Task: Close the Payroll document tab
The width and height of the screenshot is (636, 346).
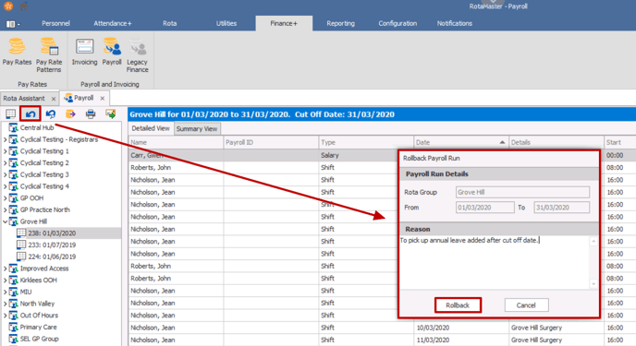Action: coord(103,99)
